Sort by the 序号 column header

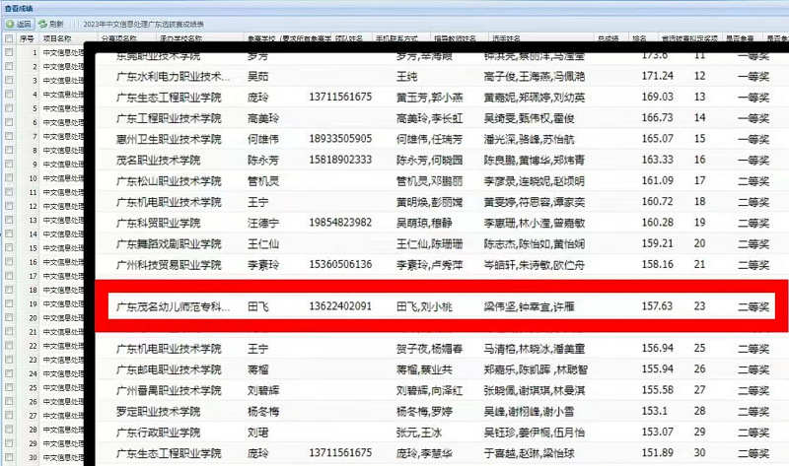click(x=27, y=38)
